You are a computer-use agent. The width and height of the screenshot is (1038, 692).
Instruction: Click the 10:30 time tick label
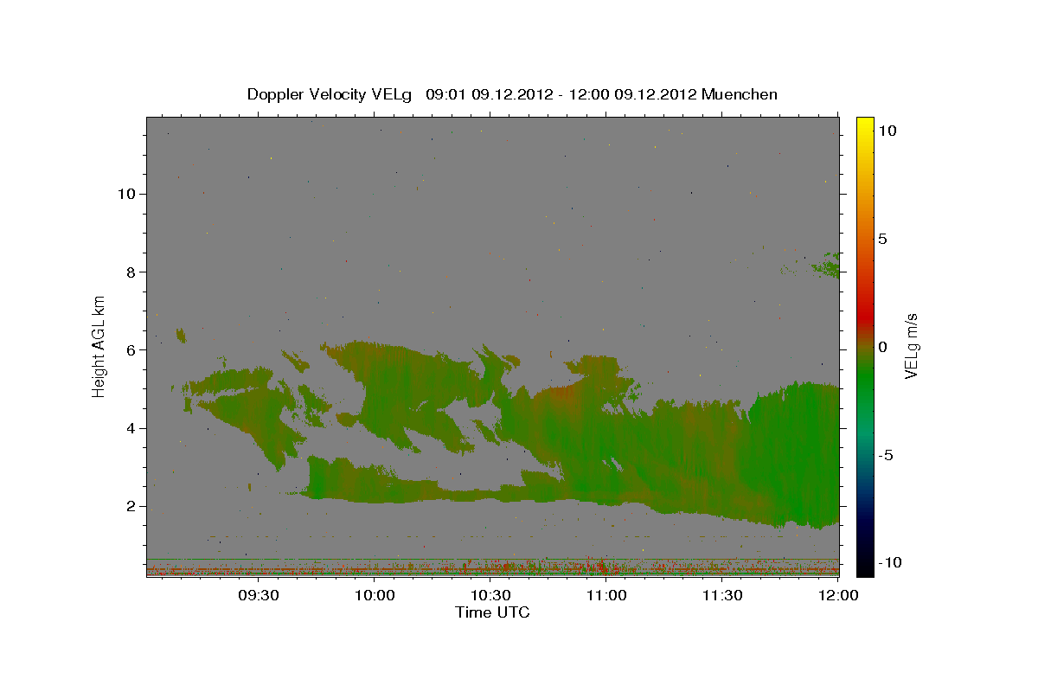click(490, 596)
